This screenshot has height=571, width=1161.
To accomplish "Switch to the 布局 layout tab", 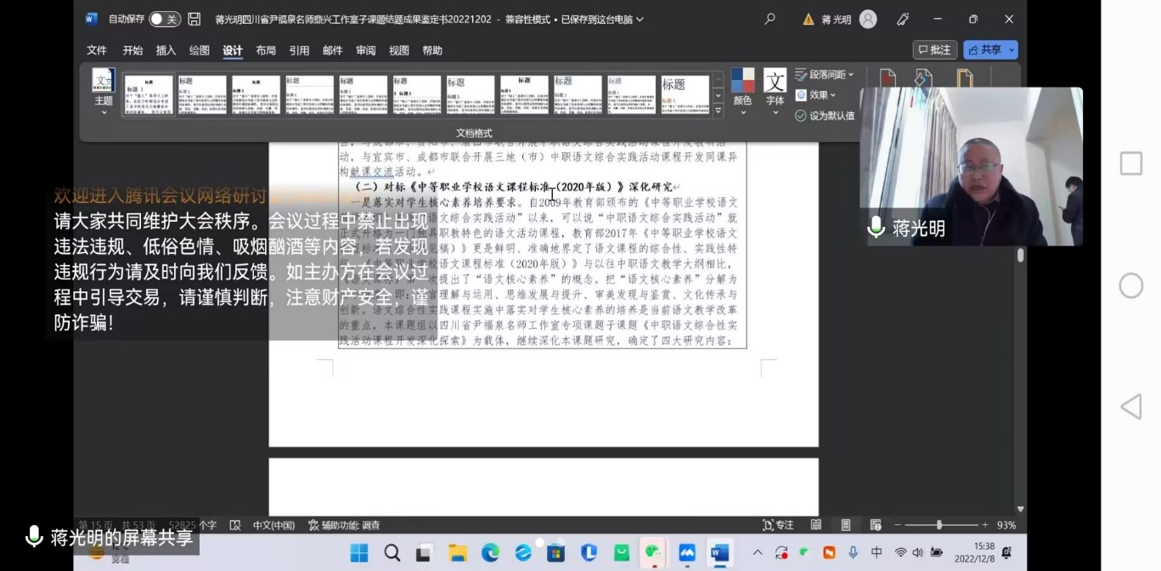I will click(x=266, y=51).
